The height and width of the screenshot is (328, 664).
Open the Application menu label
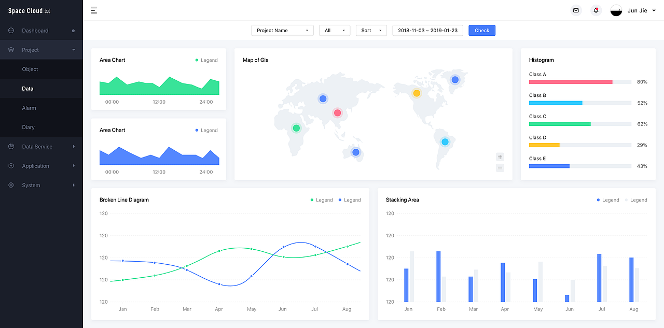(35, 166)
